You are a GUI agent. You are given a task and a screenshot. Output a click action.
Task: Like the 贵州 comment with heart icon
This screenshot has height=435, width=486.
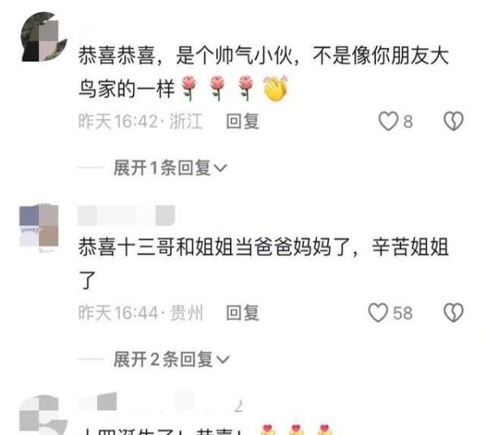[378, 313]
